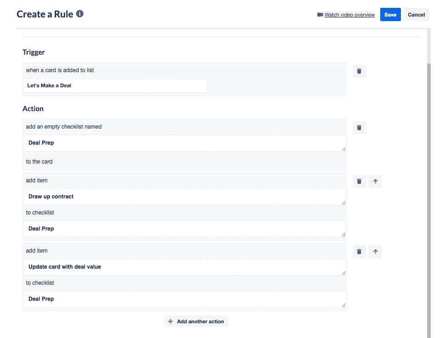Edit the Draw up contract item field

coord(184,197)
